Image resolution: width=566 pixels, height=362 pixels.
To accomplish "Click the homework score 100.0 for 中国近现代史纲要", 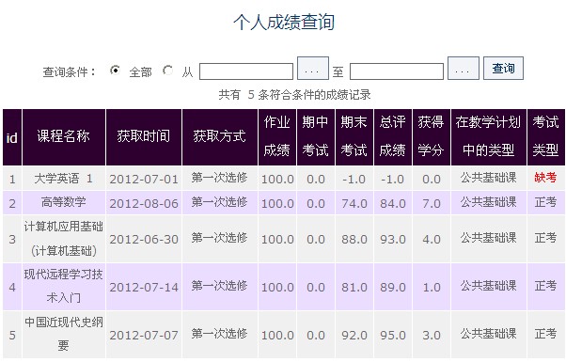I will pos(277,336).
